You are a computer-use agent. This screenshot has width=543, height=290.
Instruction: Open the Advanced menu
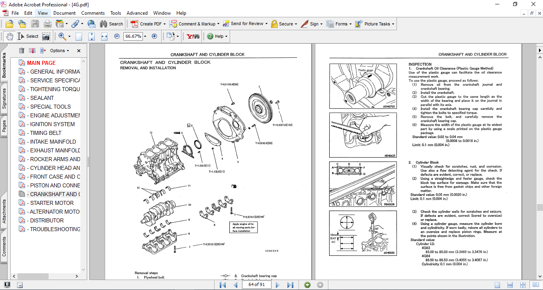click(137, 13)
